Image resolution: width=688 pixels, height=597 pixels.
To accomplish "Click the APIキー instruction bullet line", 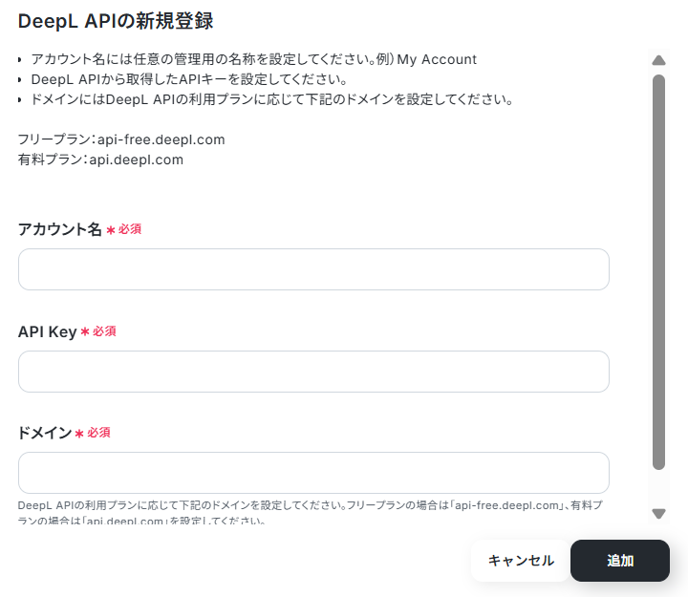I will (x=188, y=79).
